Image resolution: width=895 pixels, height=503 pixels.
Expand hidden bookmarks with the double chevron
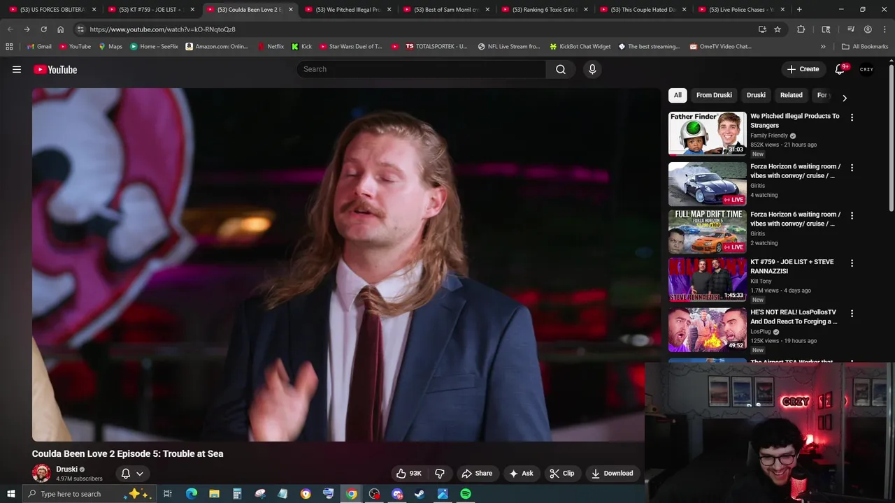tap(823, 46)
